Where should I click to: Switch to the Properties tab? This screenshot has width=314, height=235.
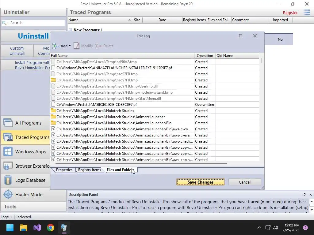(64, 170)
